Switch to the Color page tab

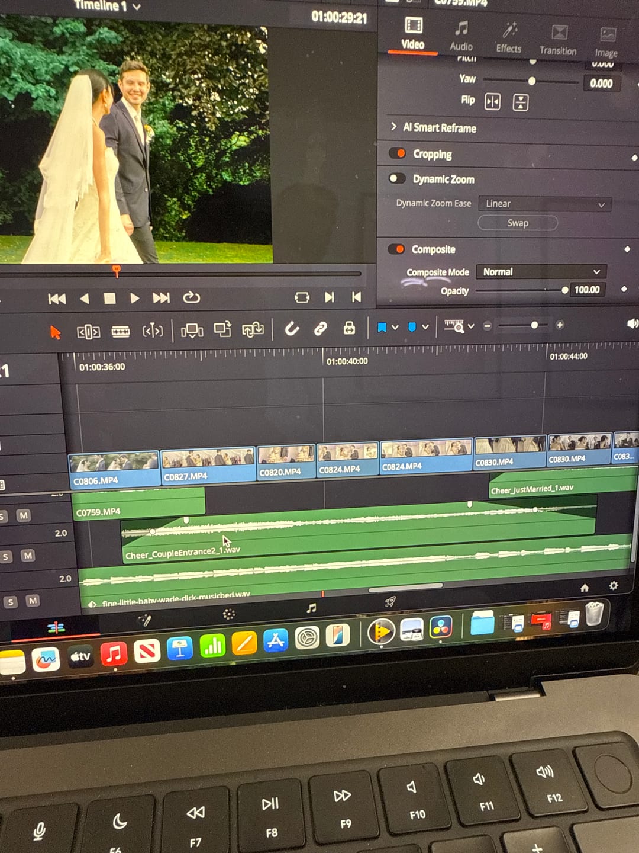click(229, 614)
